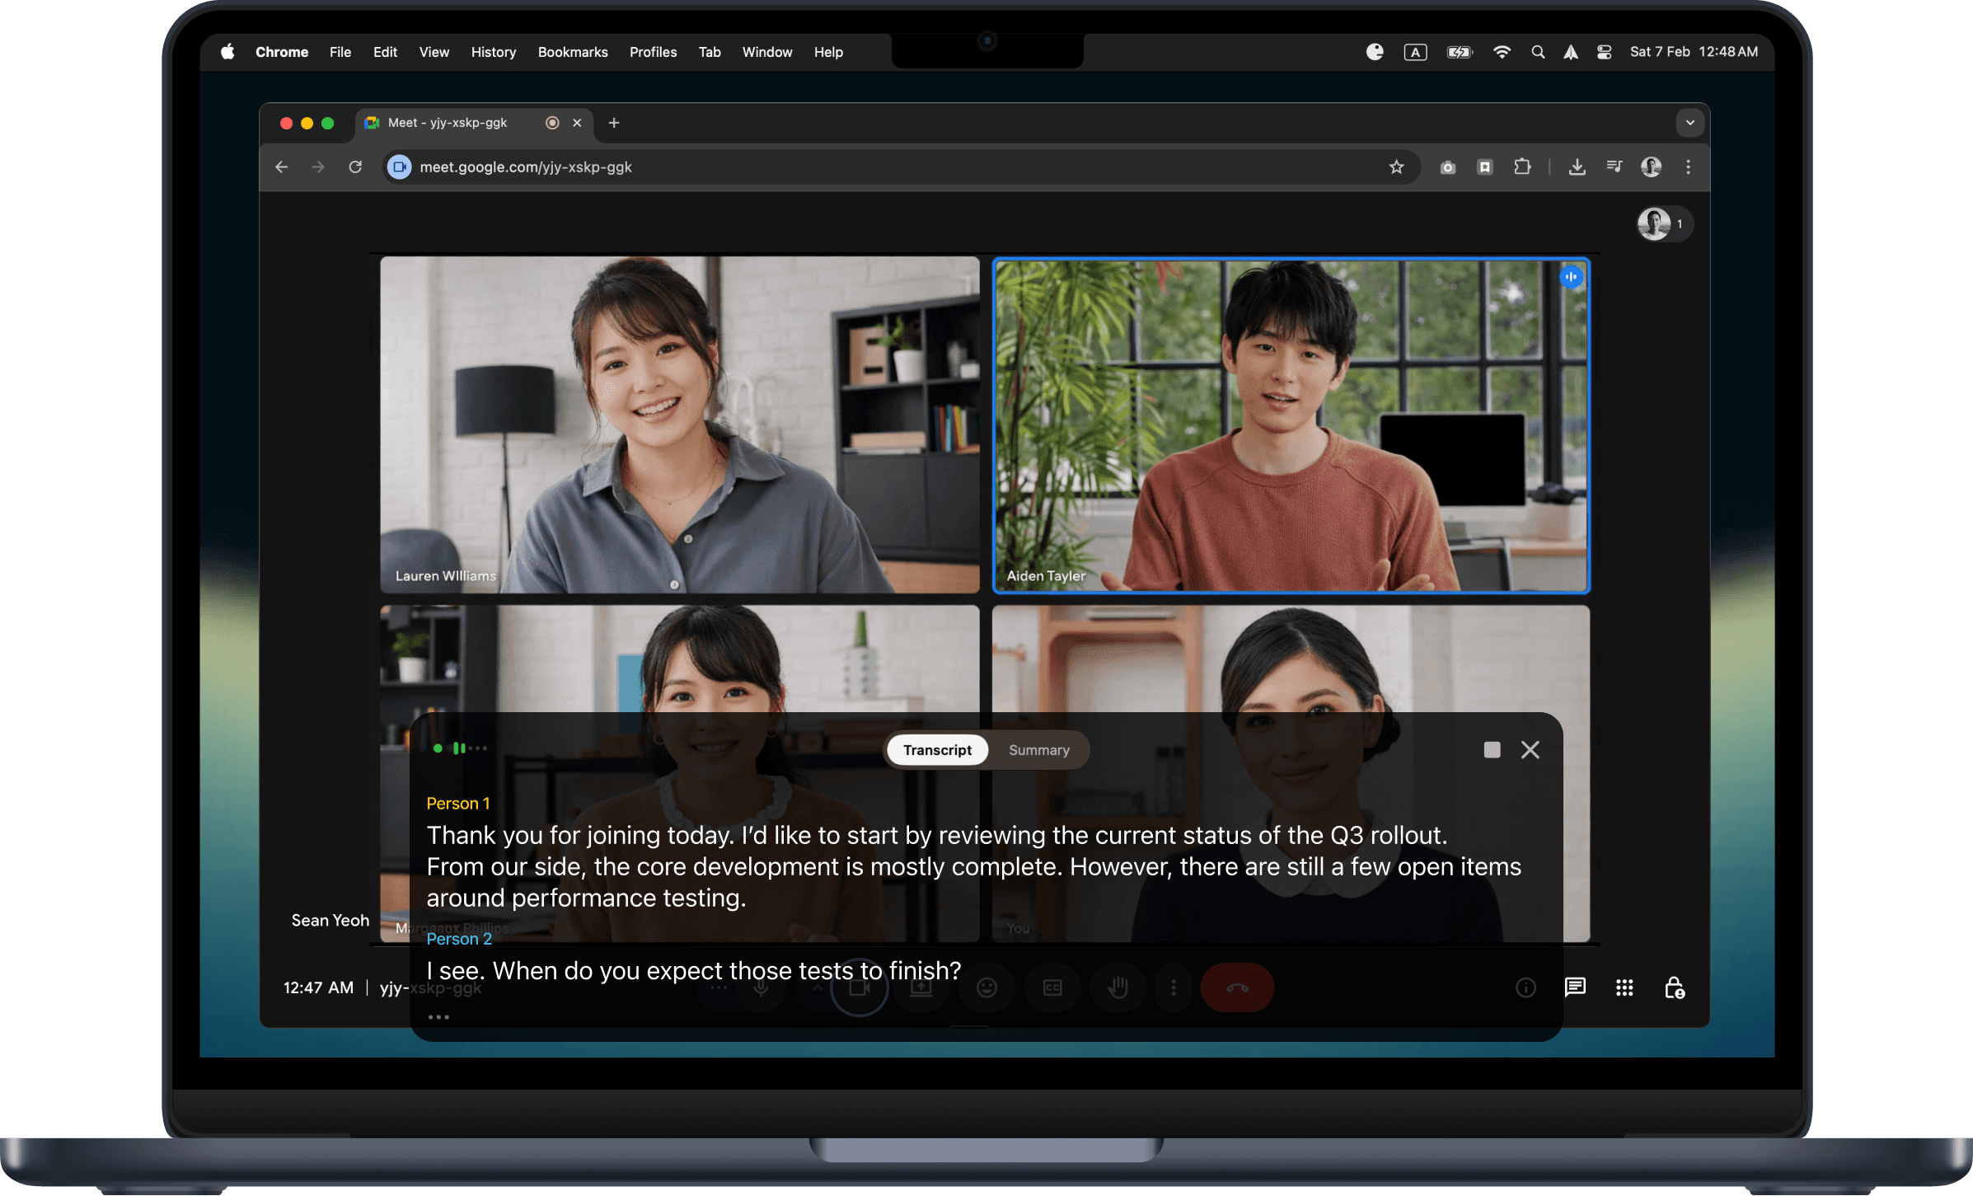Viewport: 1973px width, 1196px height.
Task: Click Aiden Tayler's video tile
Action: [x=1291, y=424]
